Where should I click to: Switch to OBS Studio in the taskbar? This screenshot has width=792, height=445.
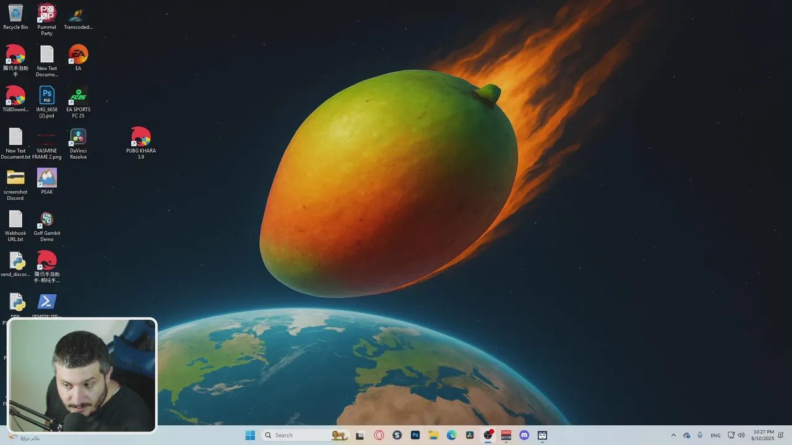[488, 435]
